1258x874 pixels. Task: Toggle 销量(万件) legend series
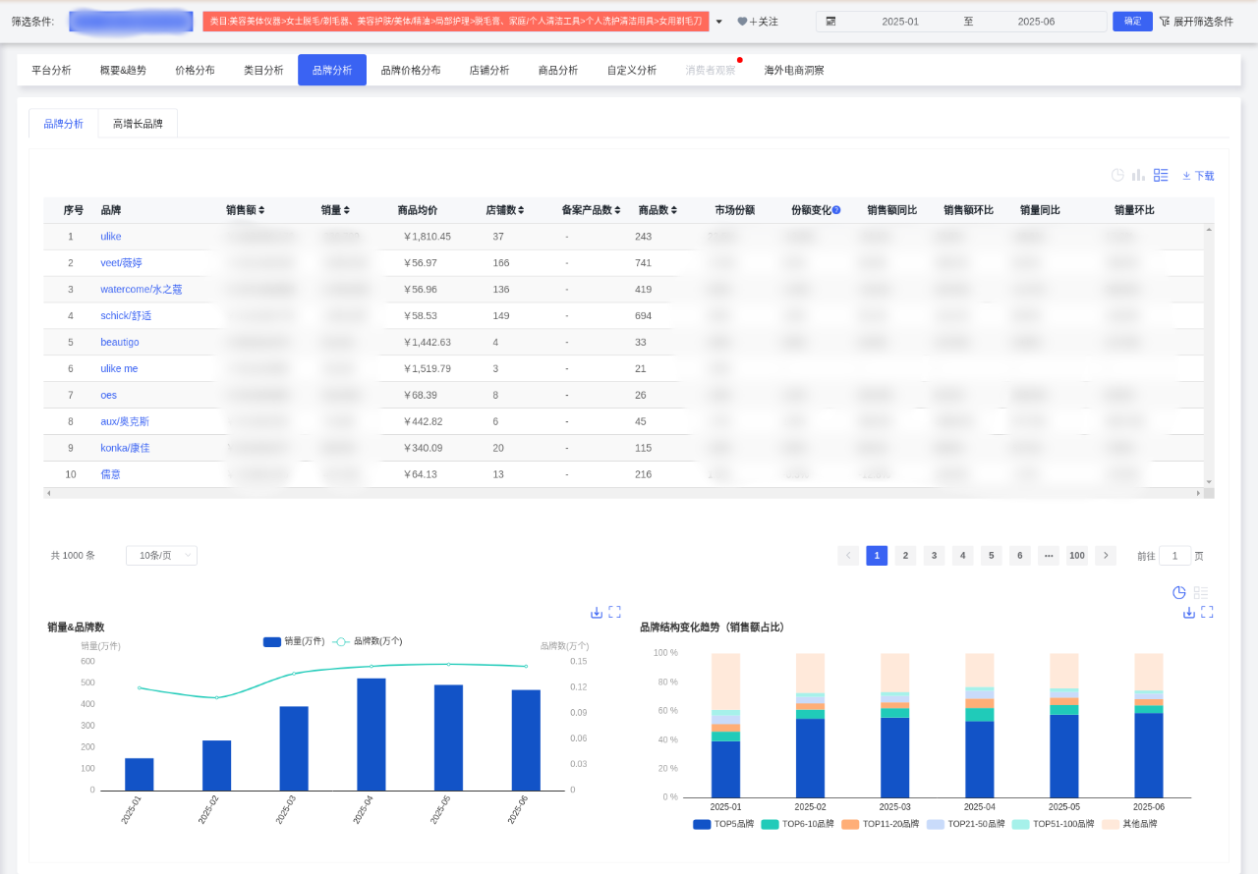point(294,641)
